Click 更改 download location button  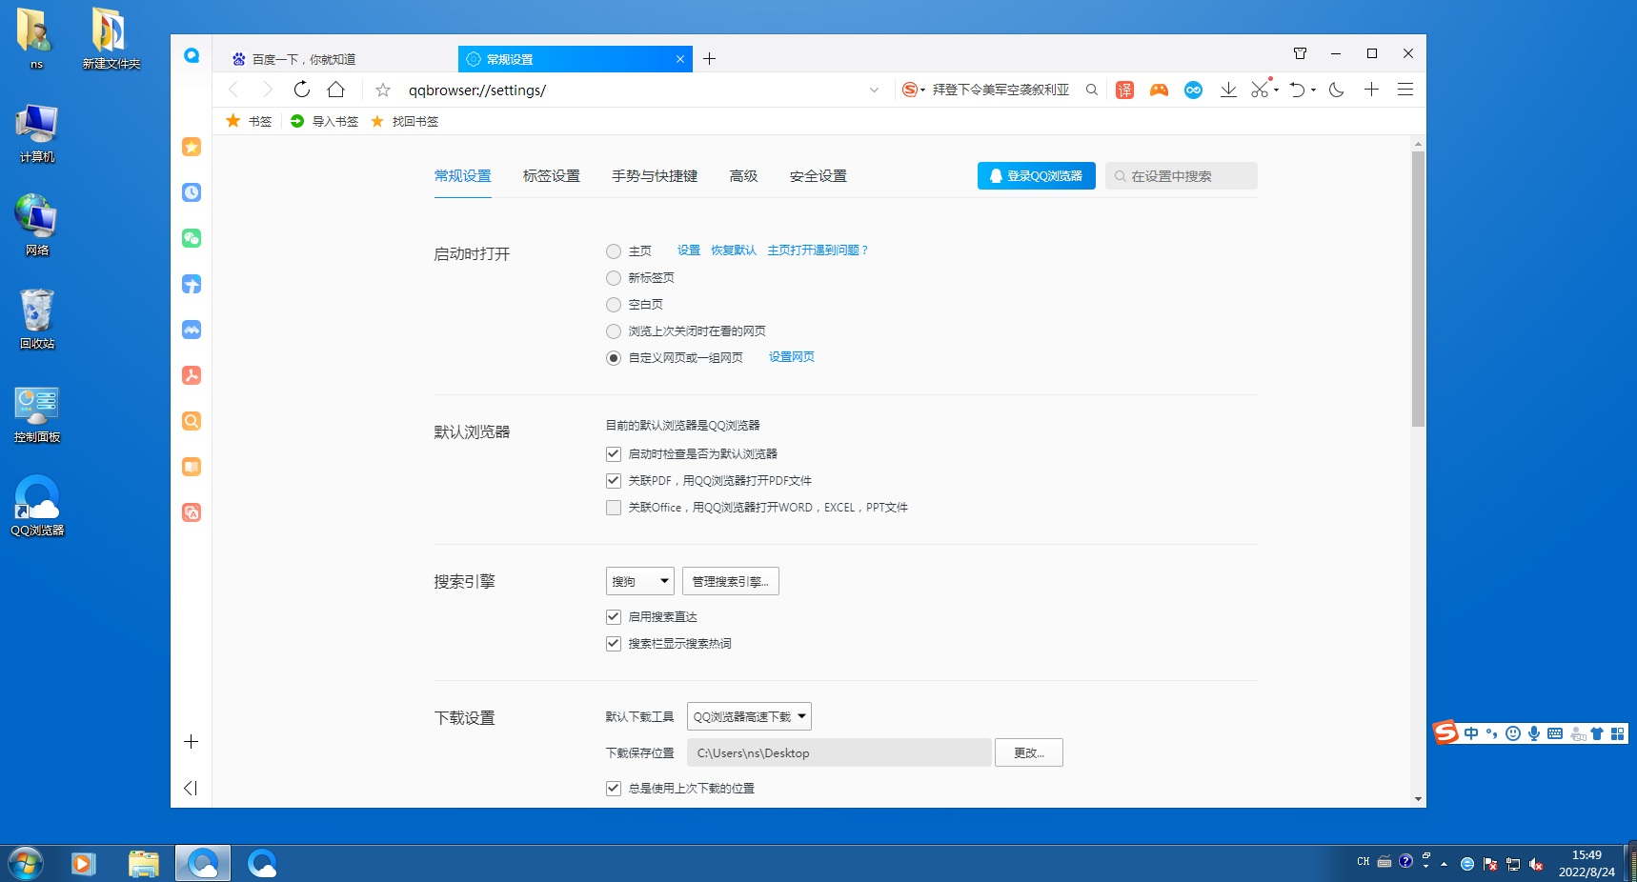[1029, 752]
